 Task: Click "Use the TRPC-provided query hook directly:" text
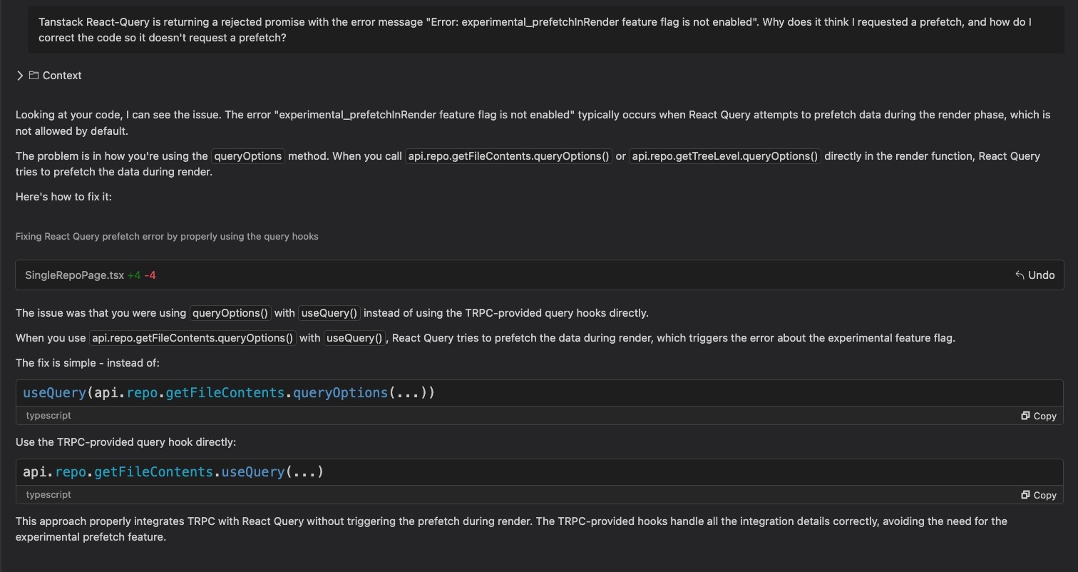tap(125, 442)
